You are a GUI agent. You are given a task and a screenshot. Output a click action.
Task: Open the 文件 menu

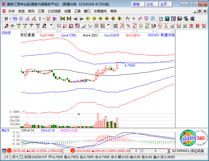tap(12, 11)
